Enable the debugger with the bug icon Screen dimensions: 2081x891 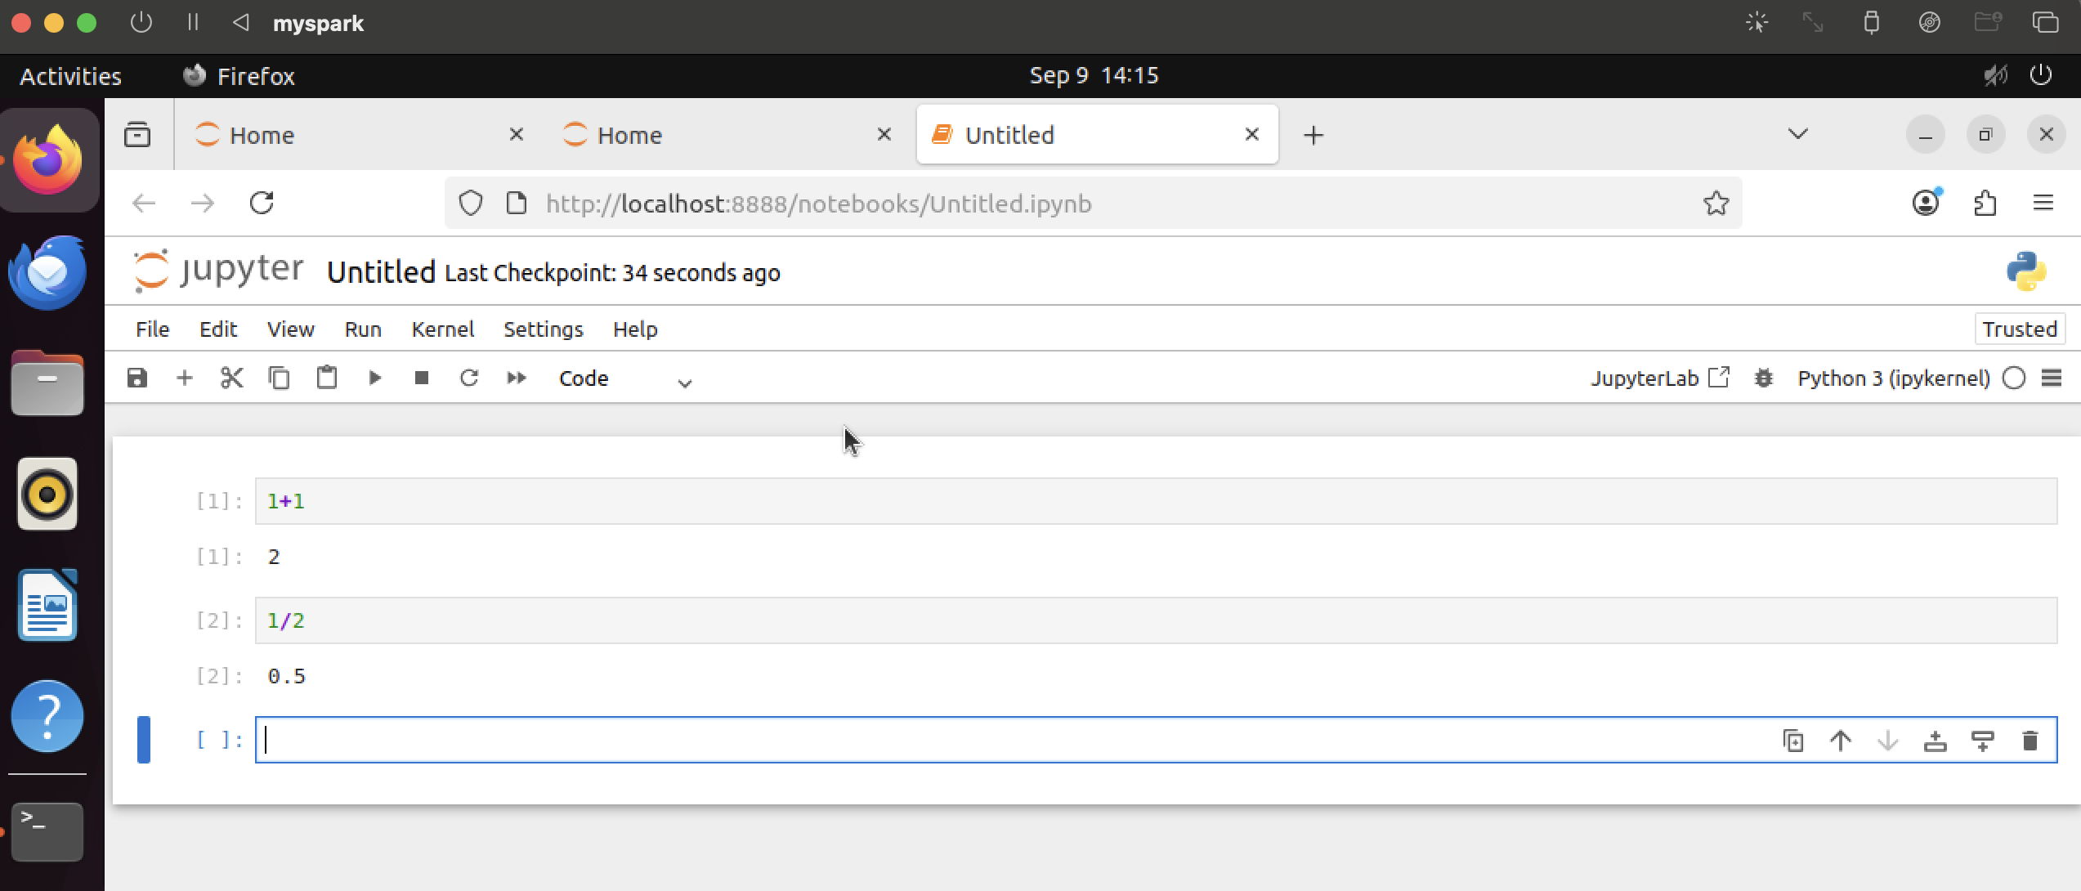tap(1764, 378)
